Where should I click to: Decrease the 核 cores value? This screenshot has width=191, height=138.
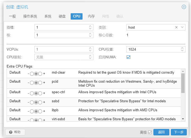tap(90, 36)
